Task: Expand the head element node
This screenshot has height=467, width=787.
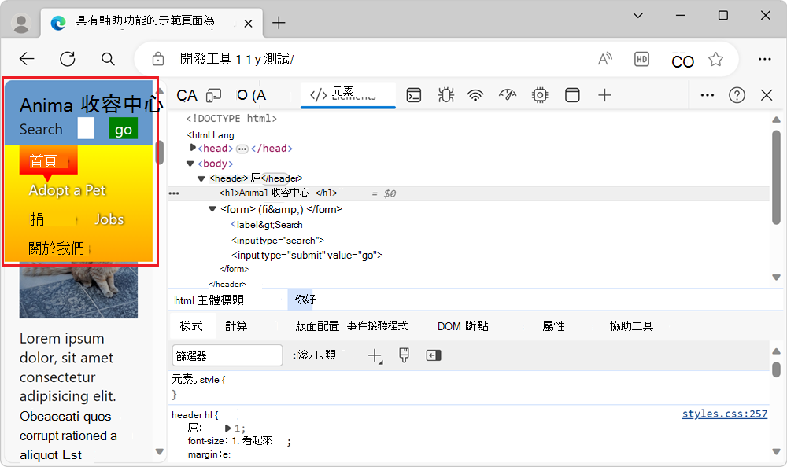Action: 193,148
